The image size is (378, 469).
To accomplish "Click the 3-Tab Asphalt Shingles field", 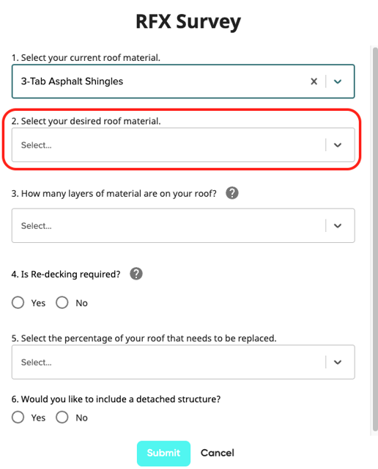I will click(x=183, y=81).
